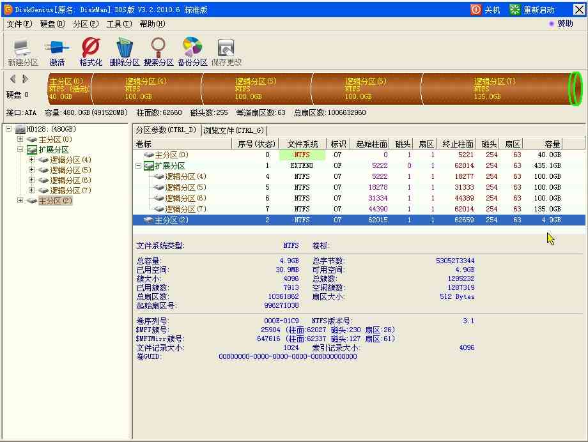This screenshot has height=442, width=588.
Task: Click drive icon of 逻辑分区(4) in tree
Action: coord(43,160)
